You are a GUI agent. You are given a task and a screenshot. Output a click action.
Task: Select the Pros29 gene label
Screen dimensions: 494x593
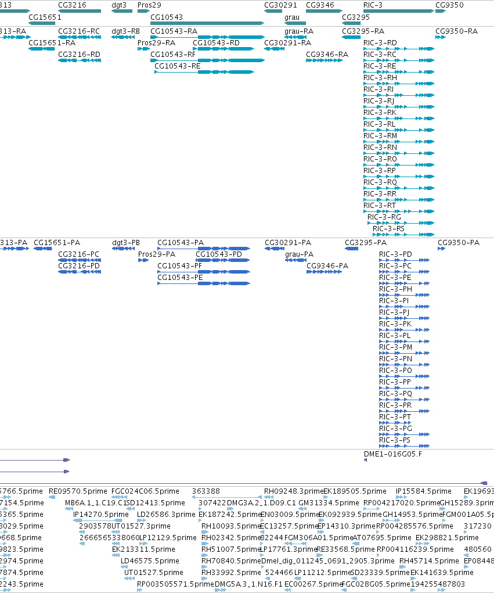click(x=149, y=5)
